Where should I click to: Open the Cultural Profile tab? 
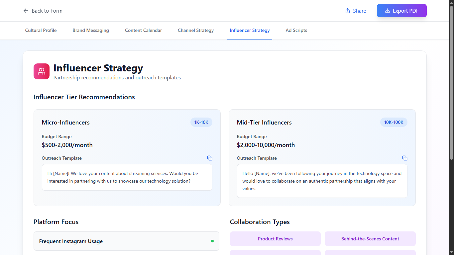click(x=41, y=30)
